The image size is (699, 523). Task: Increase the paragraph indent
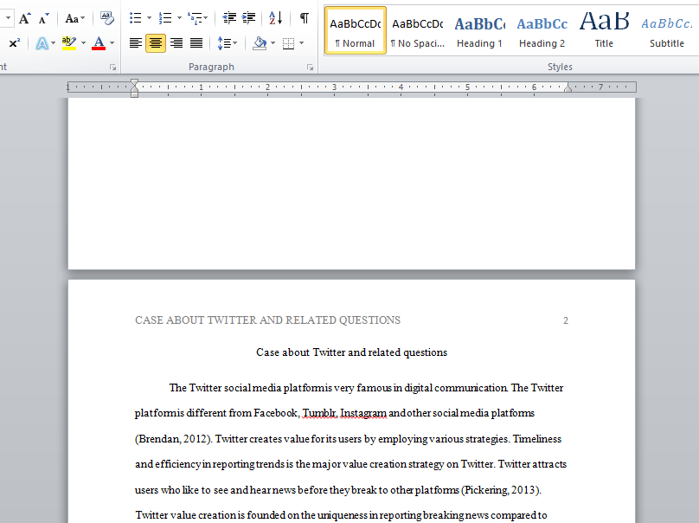click(249, 18)
